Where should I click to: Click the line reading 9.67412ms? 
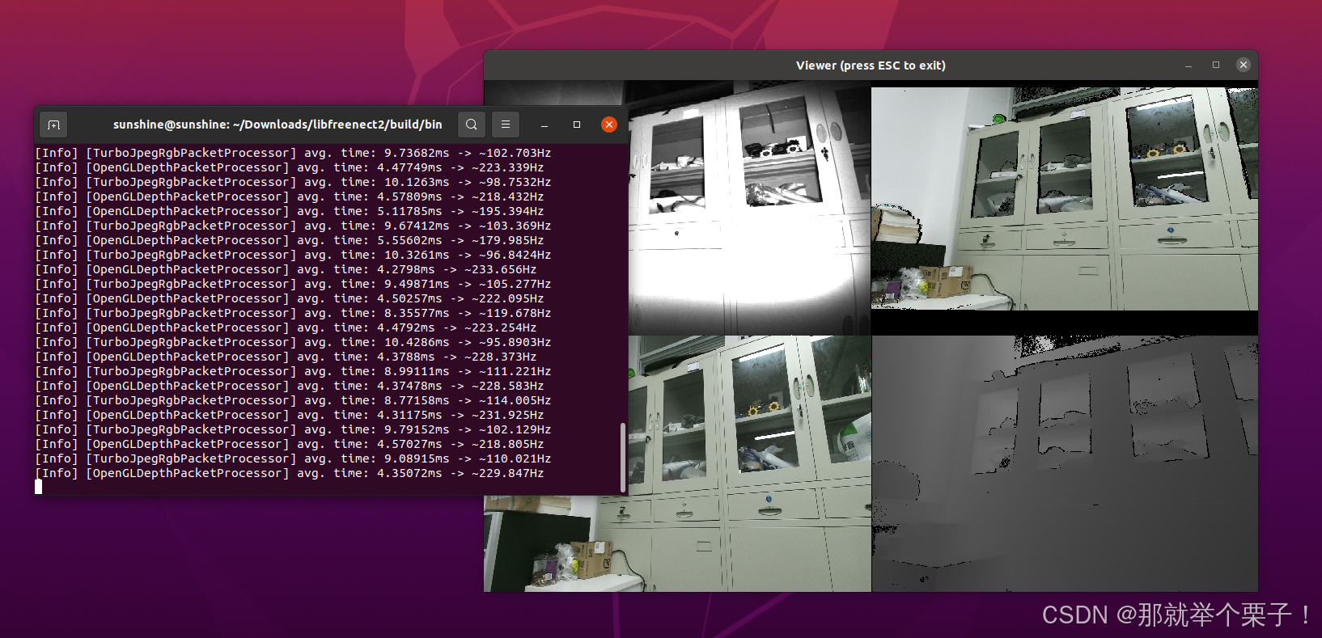tap(293, 226)
